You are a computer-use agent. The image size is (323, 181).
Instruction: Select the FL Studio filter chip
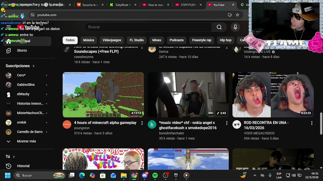tap(137, 40)
